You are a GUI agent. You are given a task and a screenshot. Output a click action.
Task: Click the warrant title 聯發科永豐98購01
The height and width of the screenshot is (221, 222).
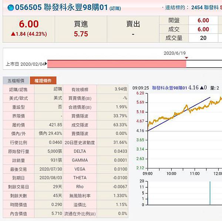[x=76, y=7]
